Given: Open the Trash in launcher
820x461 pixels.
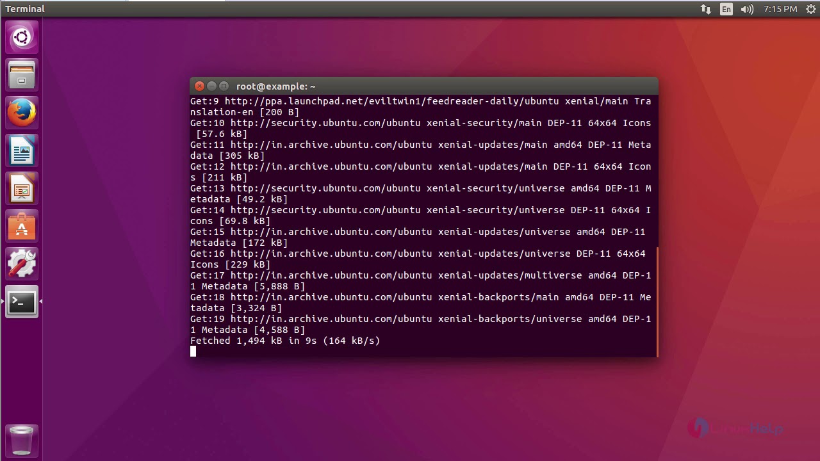Looking at the screenshot, I should [x=22, y=441].
